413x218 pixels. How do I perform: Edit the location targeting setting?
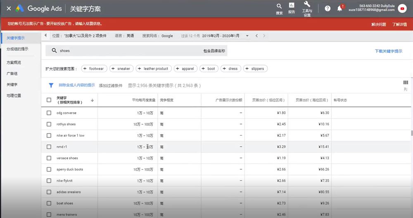pyautogui.click(x=79, y=36)
